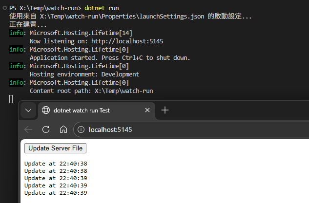The height and width of the screenshot is (203, 309).
Task: Close the dotnet watch run Test tab
Action: click(147, 111)
